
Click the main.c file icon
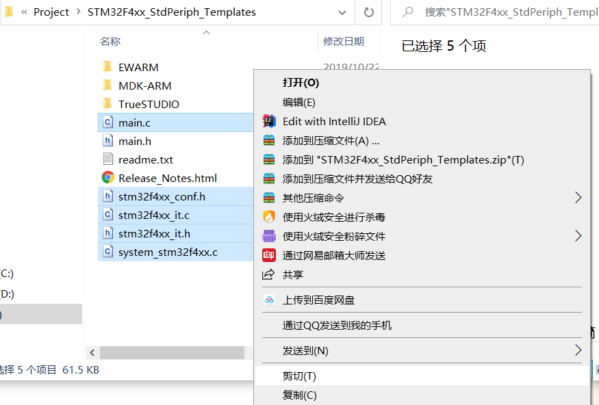click(x=107, y=122)
